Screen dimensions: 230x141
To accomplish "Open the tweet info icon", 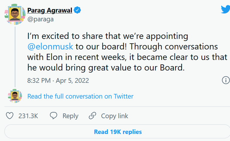I will click(x=226, y=80).
